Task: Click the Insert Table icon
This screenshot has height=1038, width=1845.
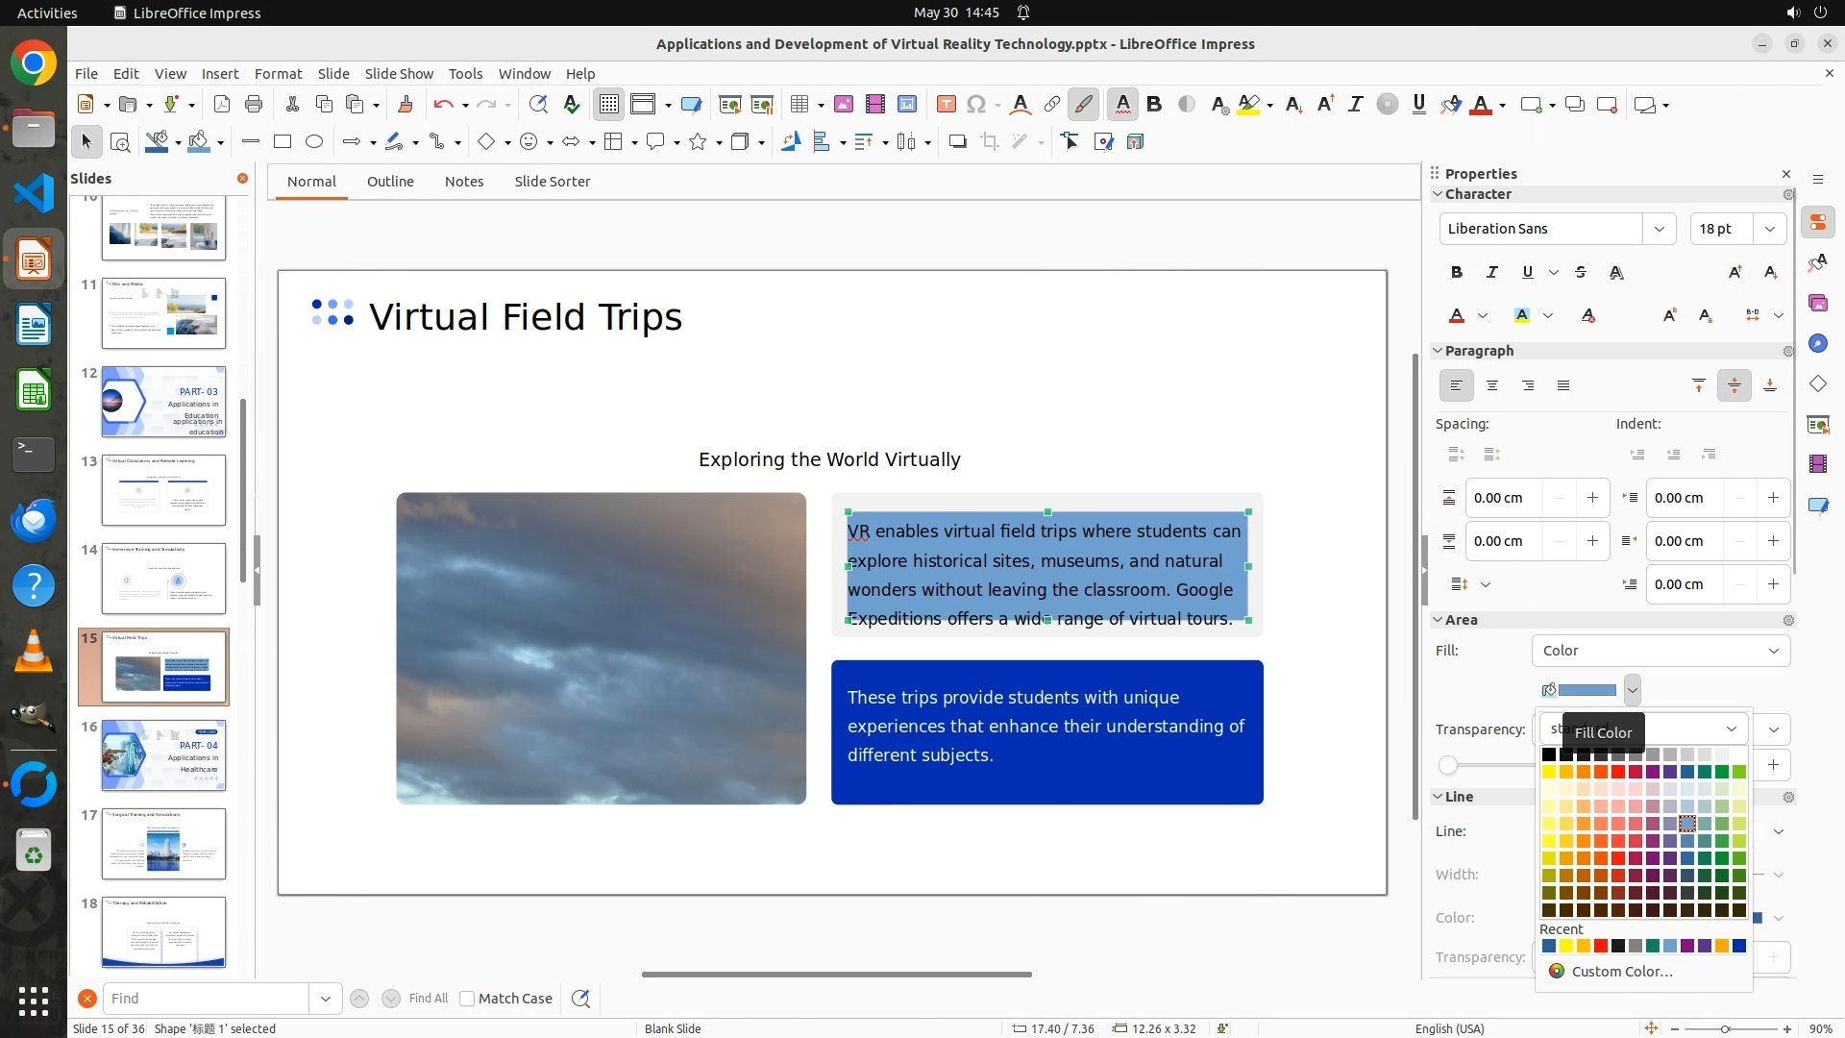Action: point(799,105)
